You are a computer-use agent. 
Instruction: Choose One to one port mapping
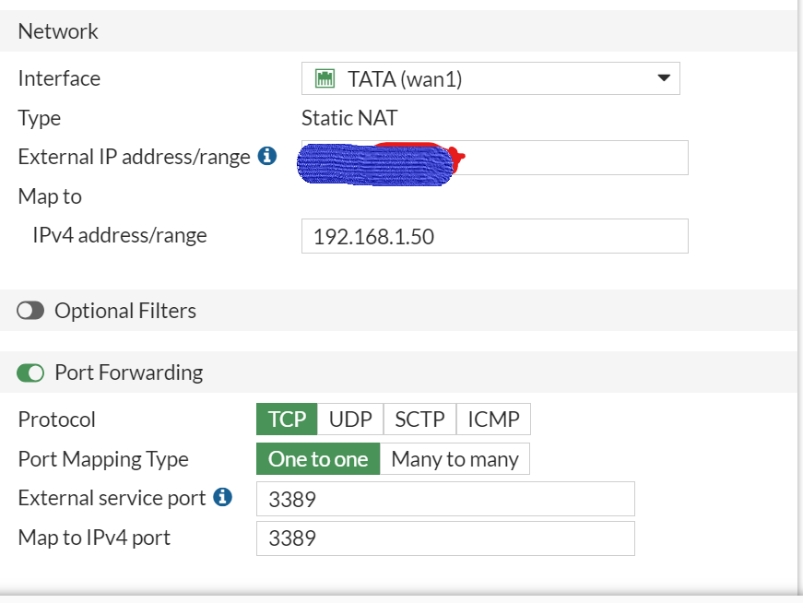(318, 459)
